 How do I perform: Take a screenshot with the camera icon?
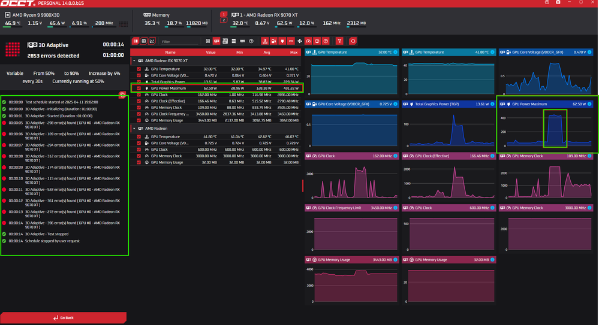(x=558, y=2)
